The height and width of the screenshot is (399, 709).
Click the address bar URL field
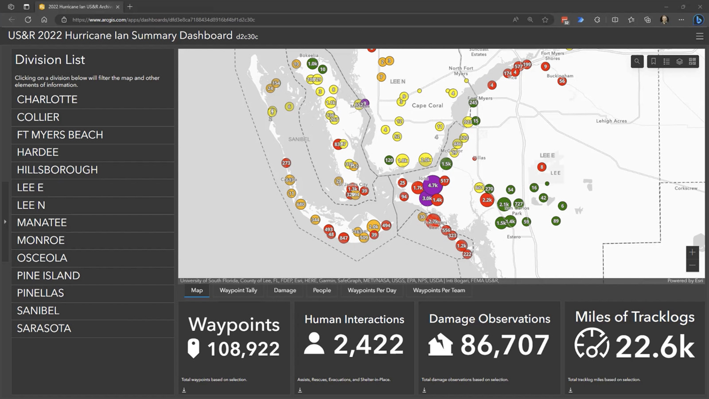coord(177,20)
